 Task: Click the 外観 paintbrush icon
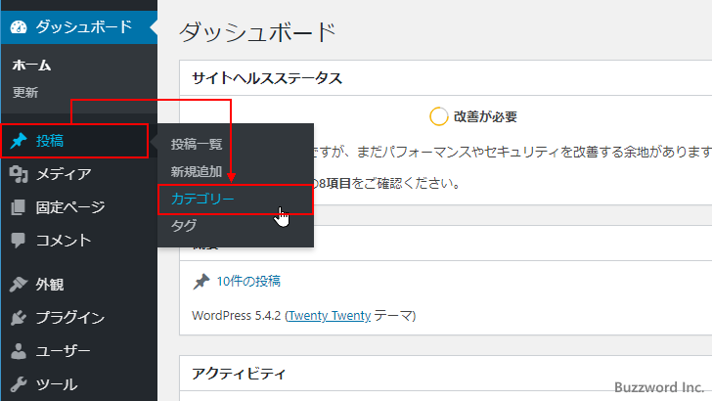pos(19,285)
